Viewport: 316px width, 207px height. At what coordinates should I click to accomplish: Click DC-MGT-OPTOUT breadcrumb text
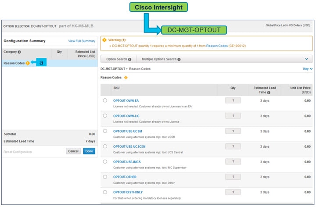click(113, 69)
